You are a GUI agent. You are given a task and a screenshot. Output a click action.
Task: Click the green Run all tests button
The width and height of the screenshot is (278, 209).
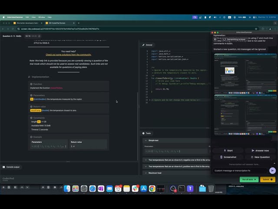click(249, 179)
